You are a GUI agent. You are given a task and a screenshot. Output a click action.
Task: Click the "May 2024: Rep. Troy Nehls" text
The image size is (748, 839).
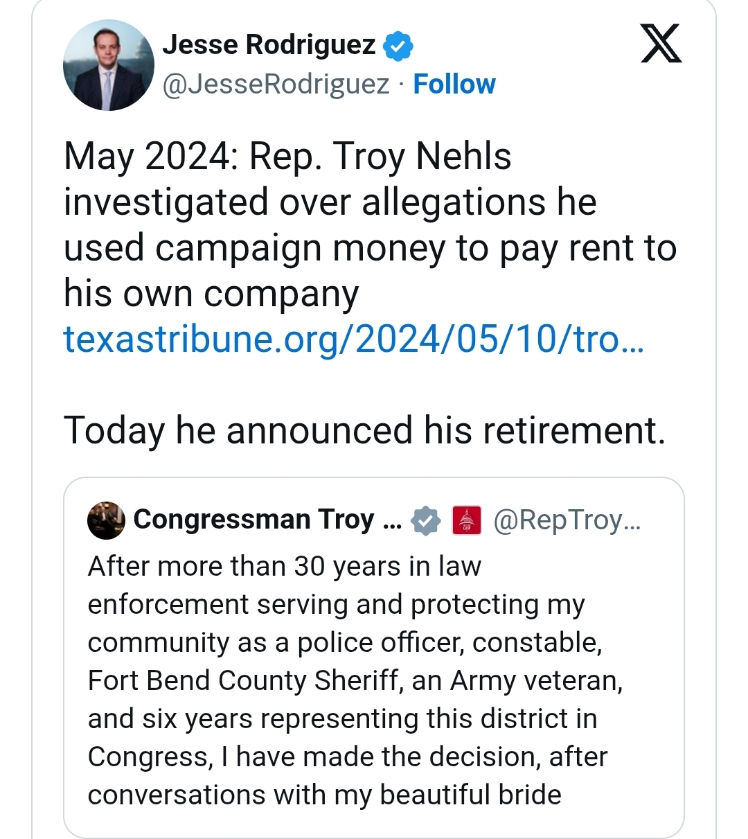point(287,157)
